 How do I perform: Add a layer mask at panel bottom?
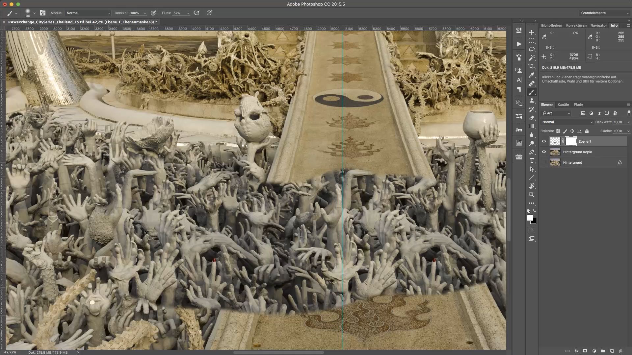click(585, 351)
